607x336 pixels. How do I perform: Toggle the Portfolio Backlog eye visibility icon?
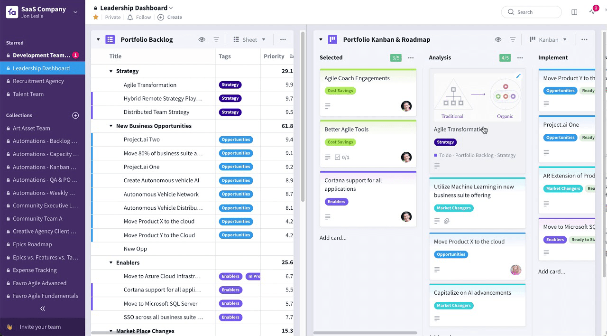point(202,40)
